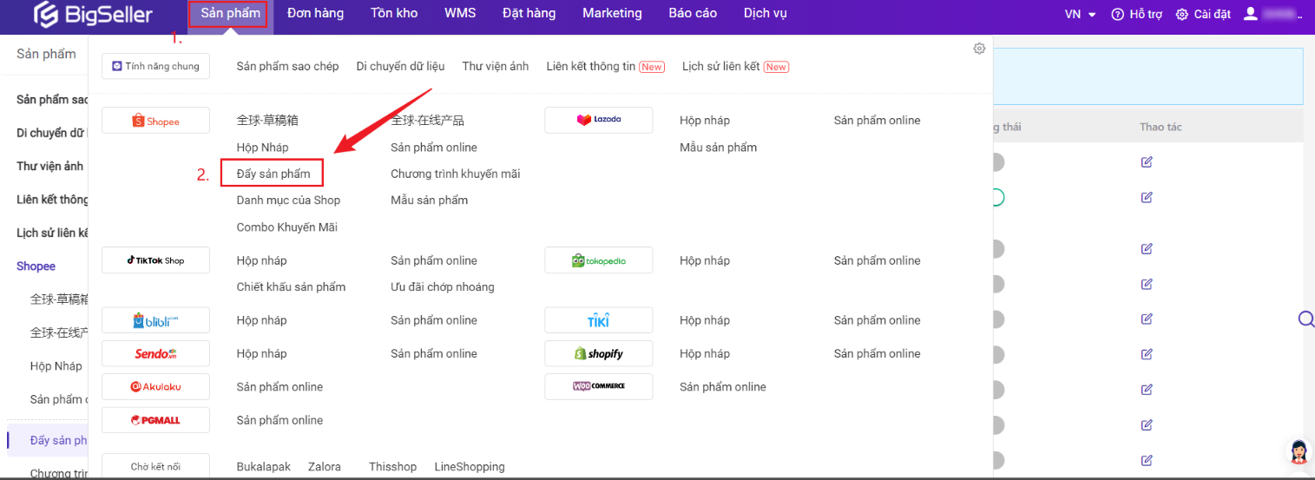Open the WMS top menu
Screen dimensions: 1315x480
point(460,13)
